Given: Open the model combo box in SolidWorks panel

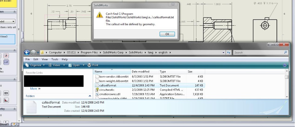Looking at the screenshot, I should (7, 21).
